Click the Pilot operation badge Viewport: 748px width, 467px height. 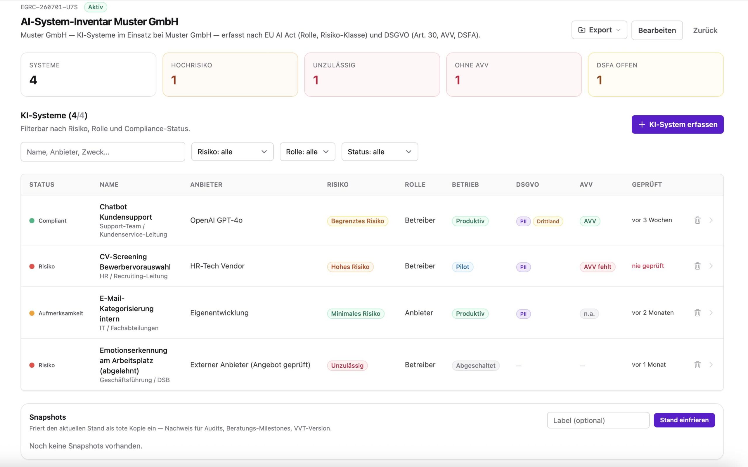pos(463,267)
